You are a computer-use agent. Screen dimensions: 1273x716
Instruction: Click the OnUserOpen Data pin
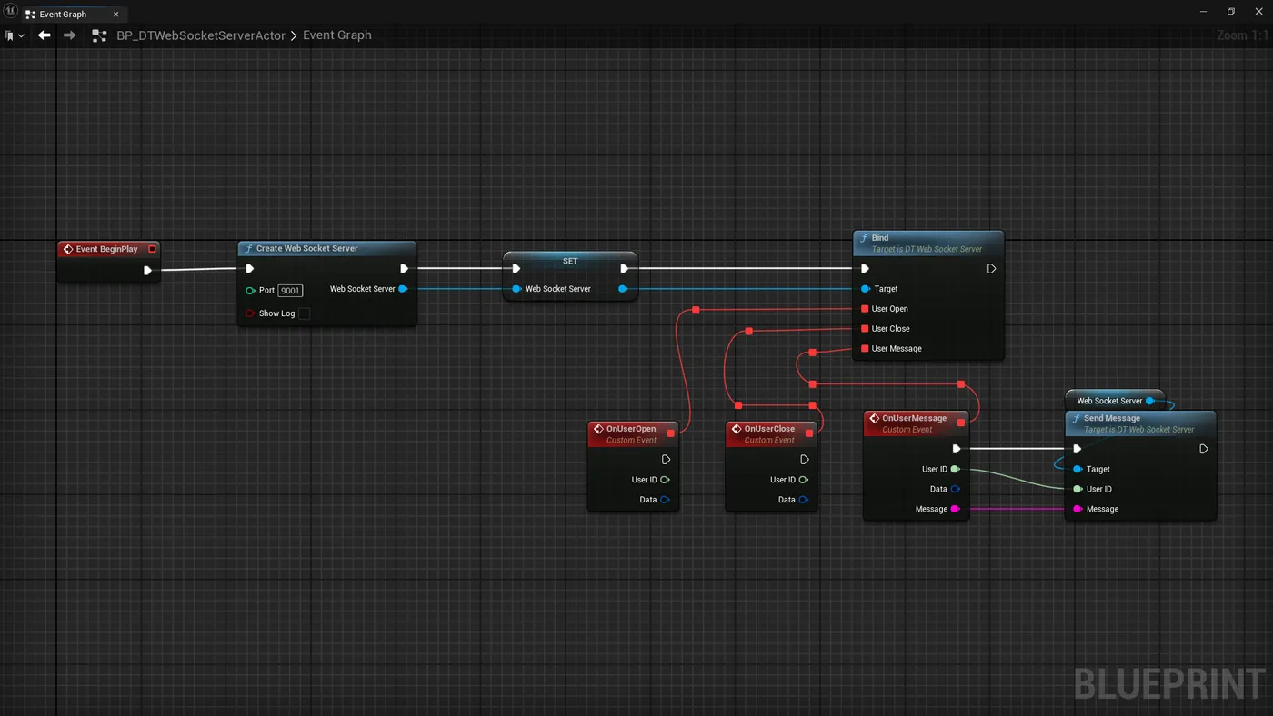tap(665, 500)
